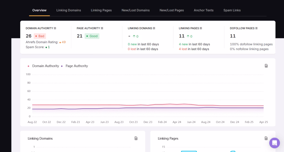Click the Ahrefs Domain Rating value 49
Screen dimensions: 284x152
pyautogui.click(x=64, y=42)
